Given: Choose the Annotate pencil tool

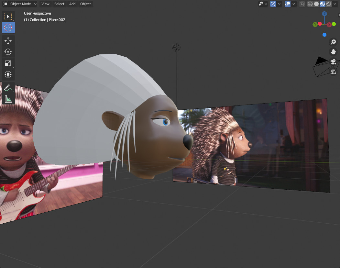Looking at the screenshot, I should (8, 88).
